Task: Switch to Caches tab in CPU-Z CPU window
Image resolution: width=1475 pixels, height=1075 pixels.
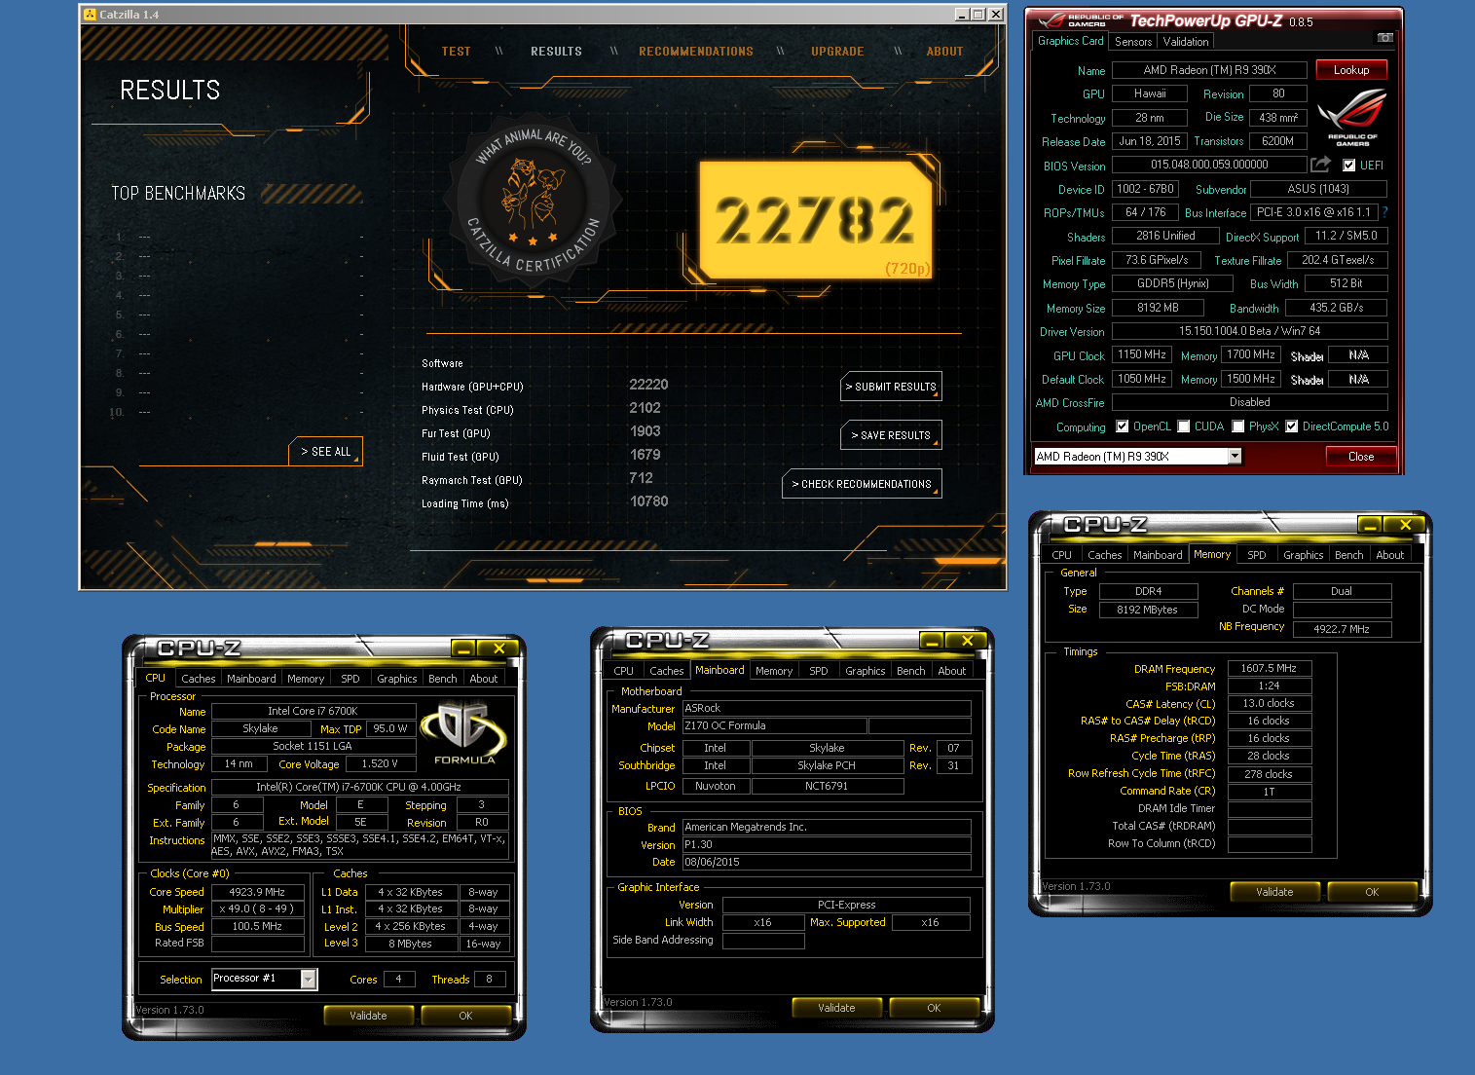Action: click(x=199, y=679)
